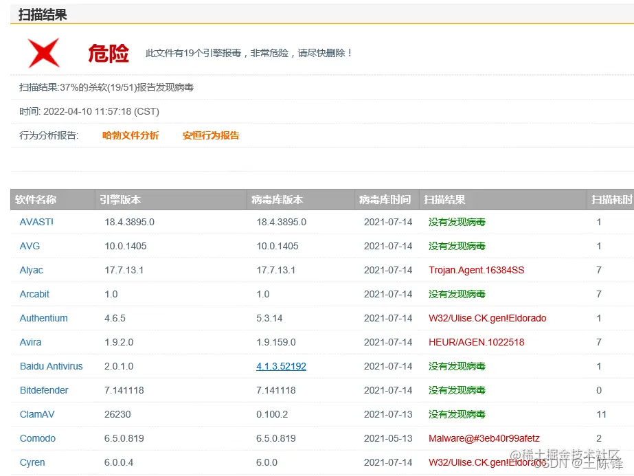
Task: Select the Malware@#3eb40r99afetz result text
Action: (x=484, y=438)
